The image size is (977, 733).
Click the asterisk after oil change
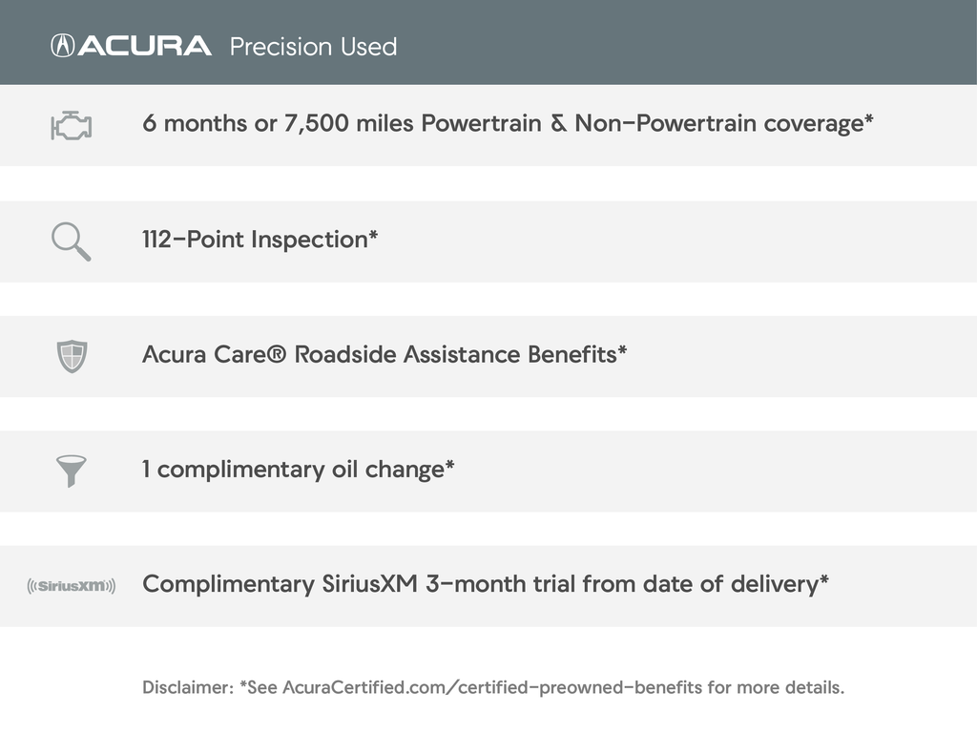(x=449, y=467)
